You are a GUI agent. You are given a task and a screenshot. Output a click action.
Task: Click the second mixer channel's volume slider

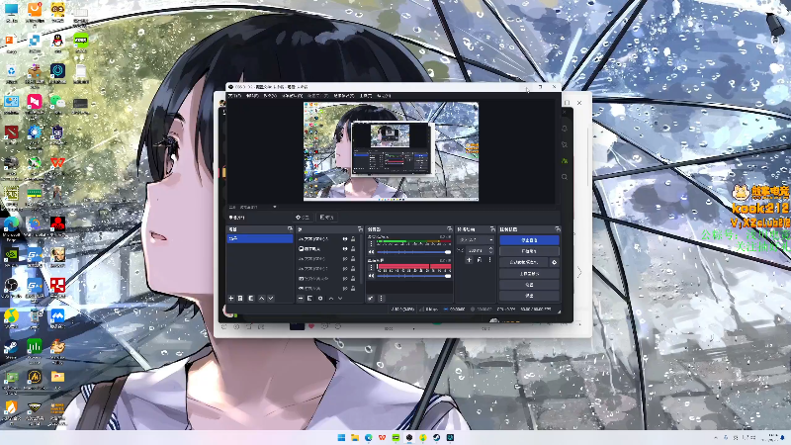(413, 276)
